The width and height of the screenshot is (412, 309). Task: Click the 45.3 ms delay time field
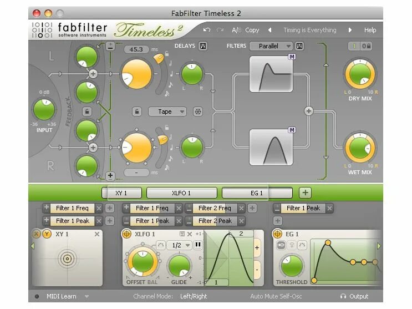[x=136, y=49]
